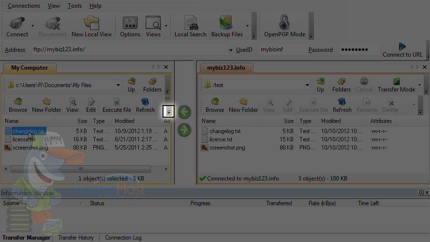Click Rename in the remote pane
Screen dimensions: 430x242
click(x=367, y=106)
